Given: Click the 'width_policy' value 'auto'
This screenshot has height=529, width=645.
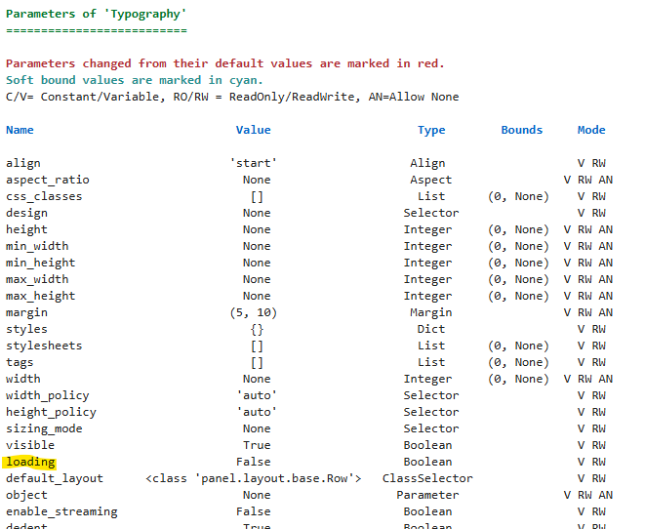Looking at the screenshot, I should click(257, 395).
